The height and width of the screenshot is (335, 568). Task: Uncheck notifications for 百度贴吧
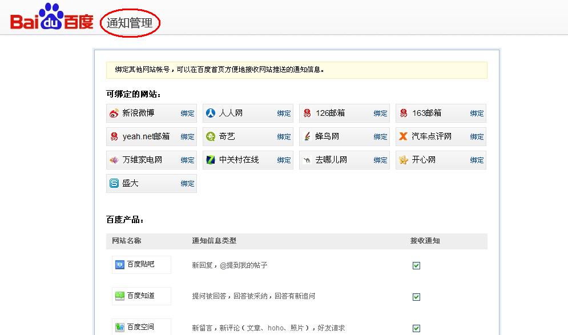click(416, 265)
